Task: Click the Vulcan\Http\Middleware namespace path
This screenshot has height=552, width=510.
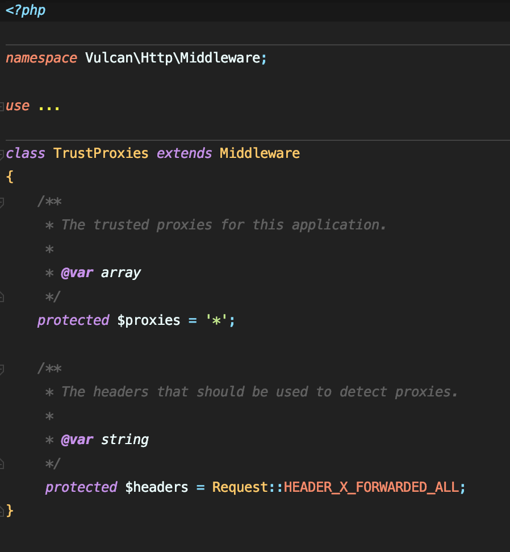Action: [x=172, y=58]
